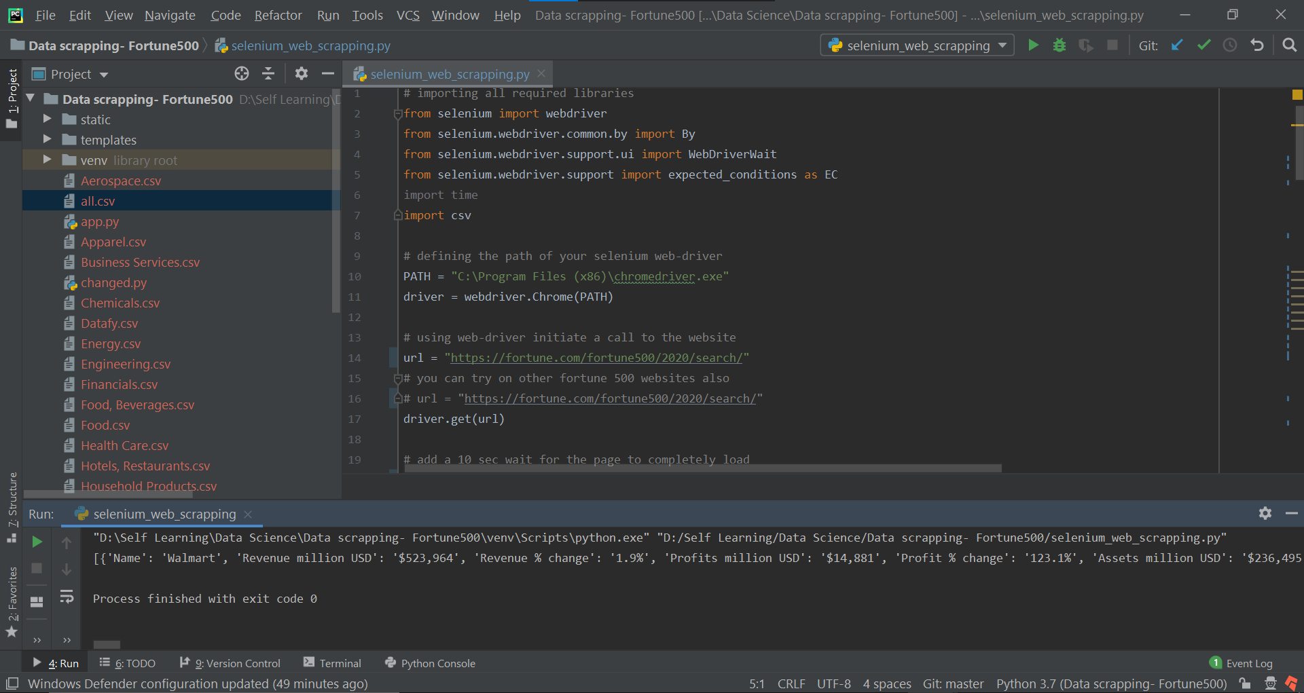Image resolution: width=1304 pixels, height=693 pixels.
Task: Commit changes with the green checkmark
Action: pyautogui.click(x=1203, y=45)
